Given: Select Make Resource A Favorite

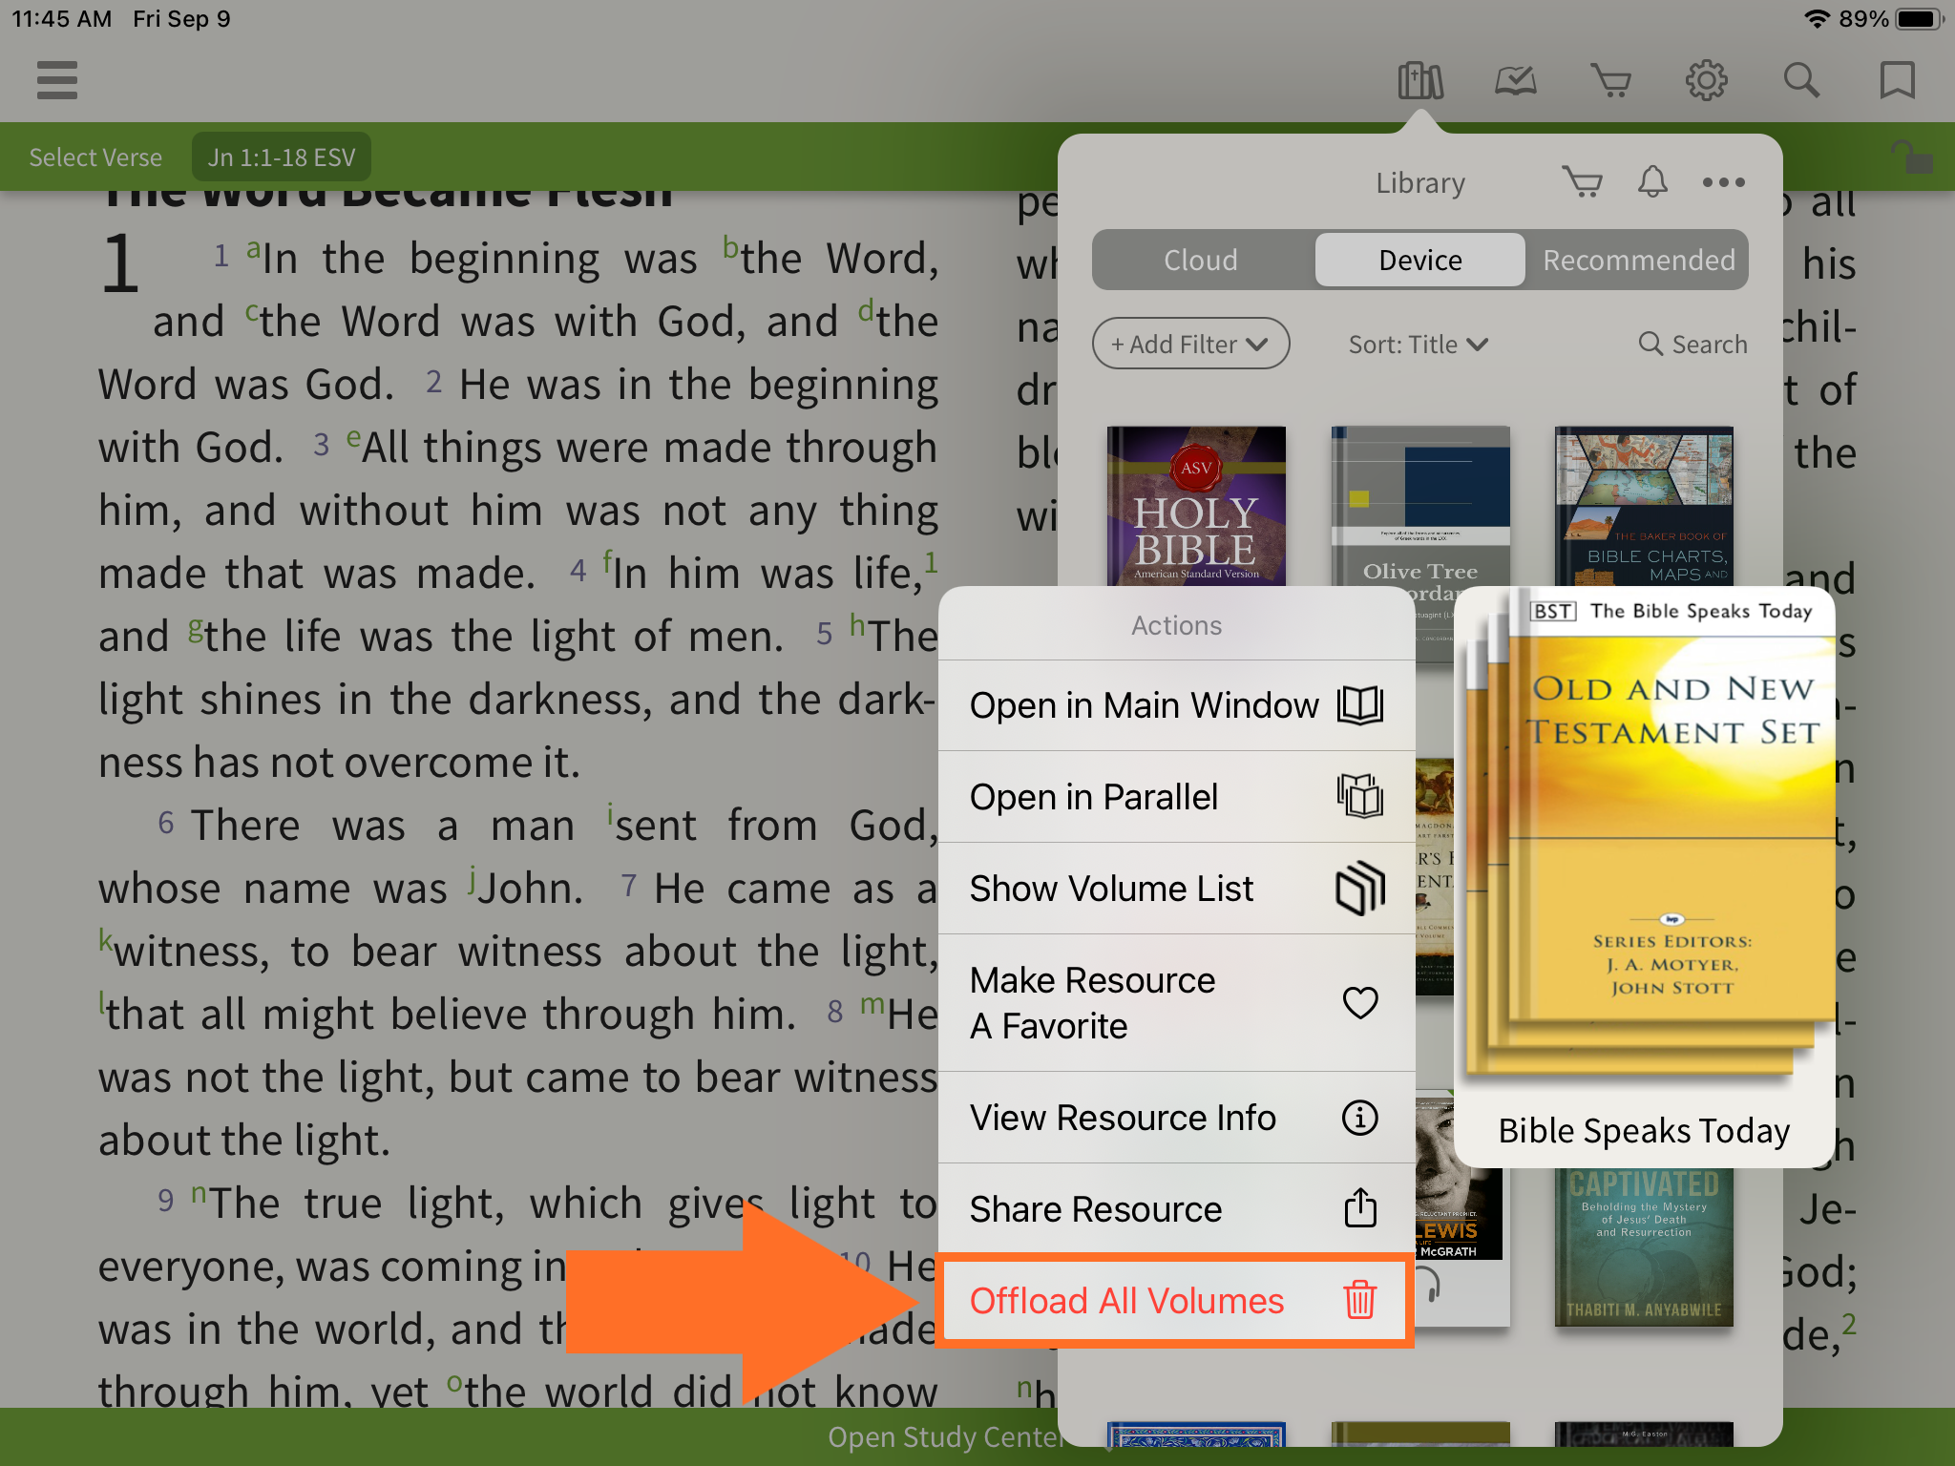Looking at the screenshot, I should coord(1176,1003).
